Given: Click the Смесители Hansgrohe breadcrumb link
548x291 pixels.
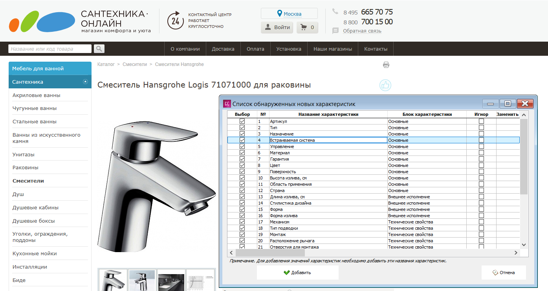Looking at the screenshot, I should click(x=180, y=64).
